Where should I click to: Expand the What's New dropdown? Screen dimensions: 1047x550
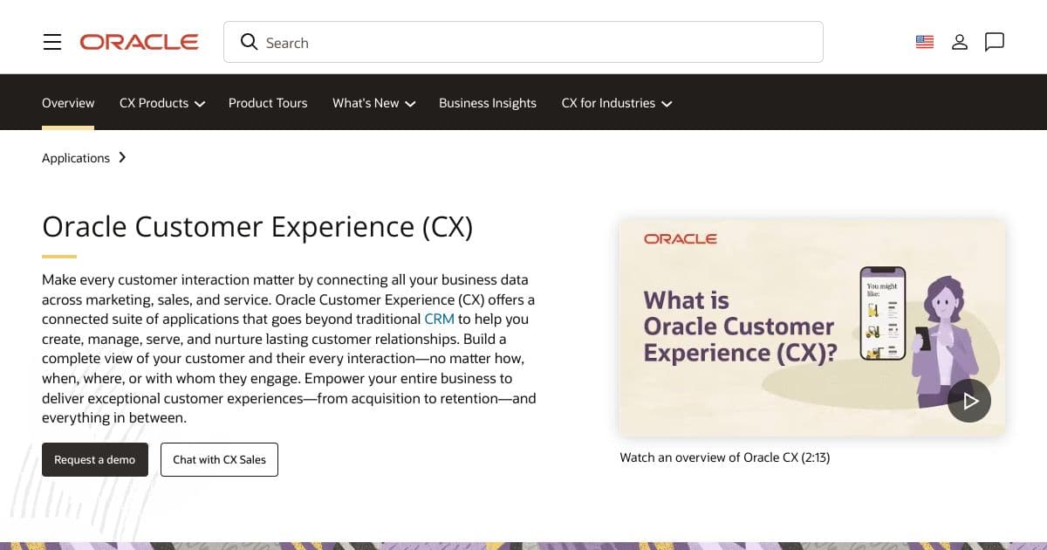pos(373,103)
